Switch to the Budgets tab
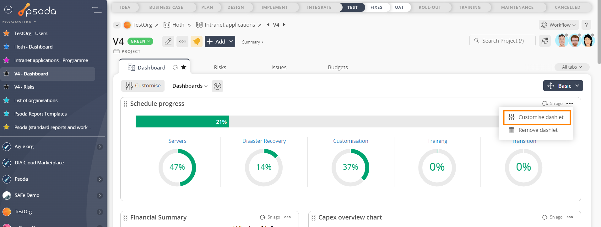601x227 pixels. [338, 67]
